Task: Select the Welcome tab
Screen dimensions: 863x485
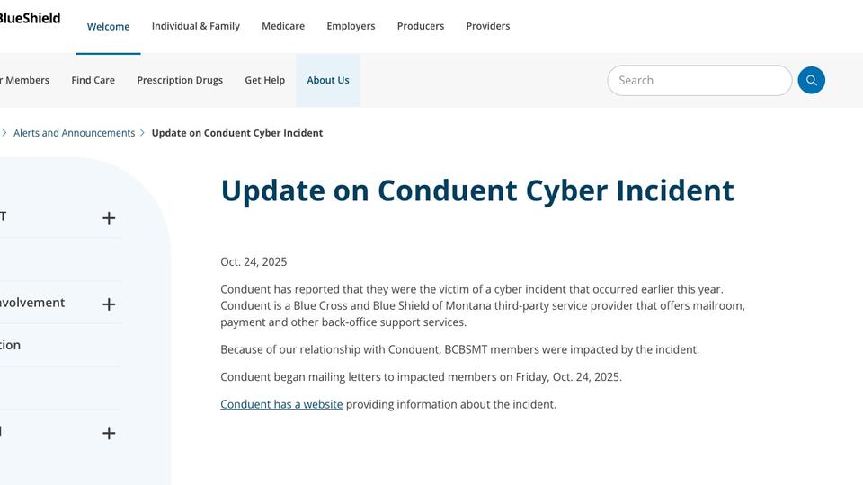Action: click(108, 27)
